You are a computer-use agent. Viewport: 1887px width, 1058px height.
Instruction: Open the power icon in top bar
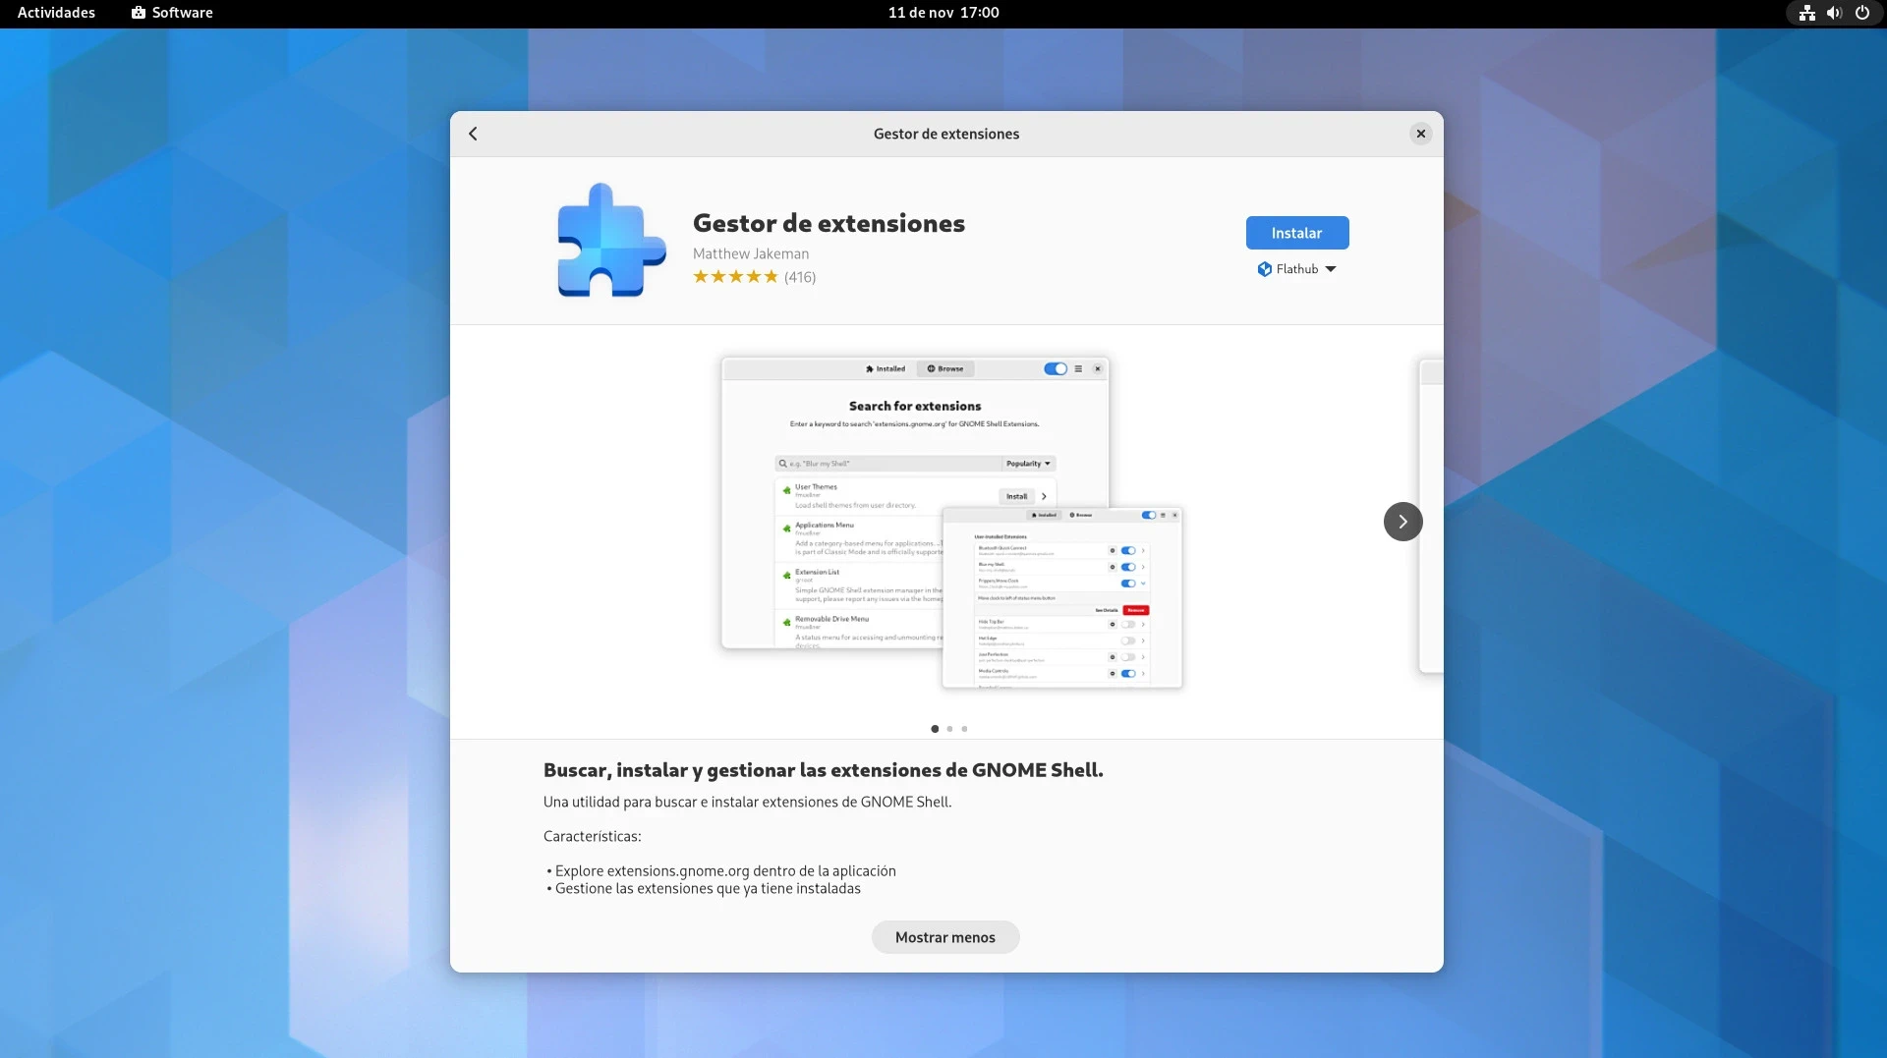1861,13
